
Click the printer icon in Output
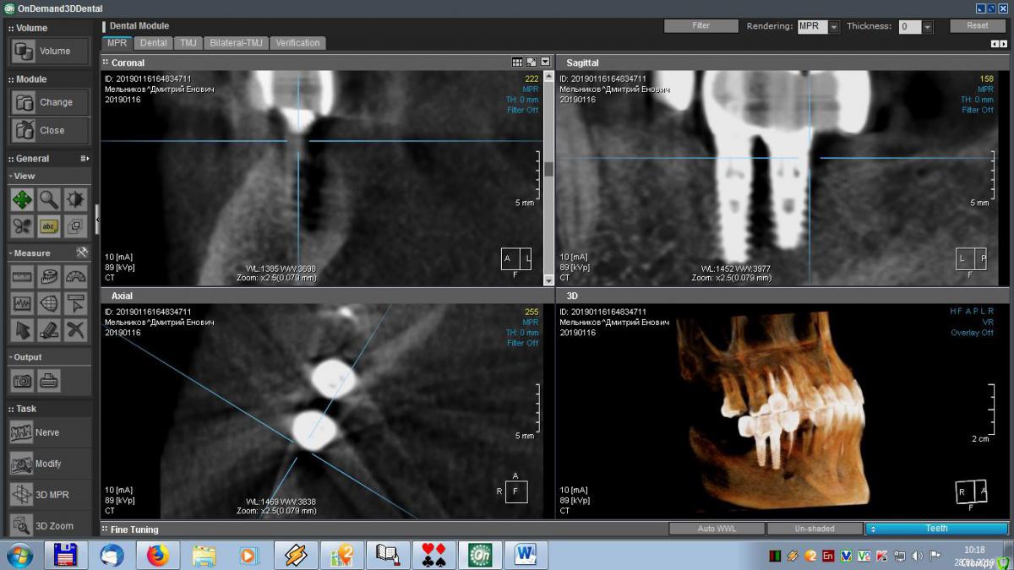(49, 381)
